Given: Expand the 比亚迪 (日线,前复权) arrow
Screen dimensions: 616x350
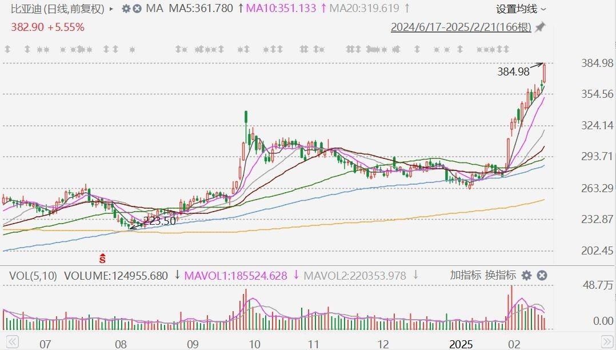Looking at the screenshot, I should [x=110, y=9].
